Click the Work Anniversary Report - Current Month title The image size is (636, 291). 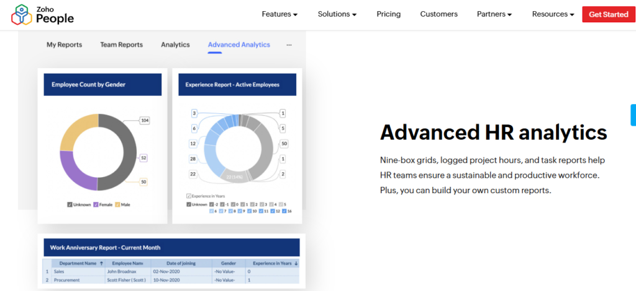click(105, 248)
